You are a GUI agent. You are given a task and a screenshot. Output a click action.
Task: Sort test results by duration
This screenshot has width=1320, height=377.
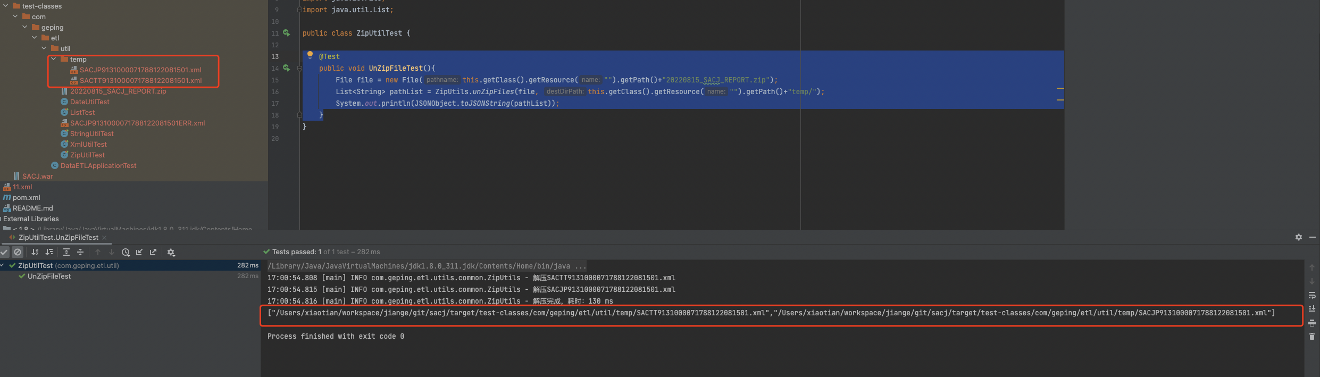[x=49, y=252]
